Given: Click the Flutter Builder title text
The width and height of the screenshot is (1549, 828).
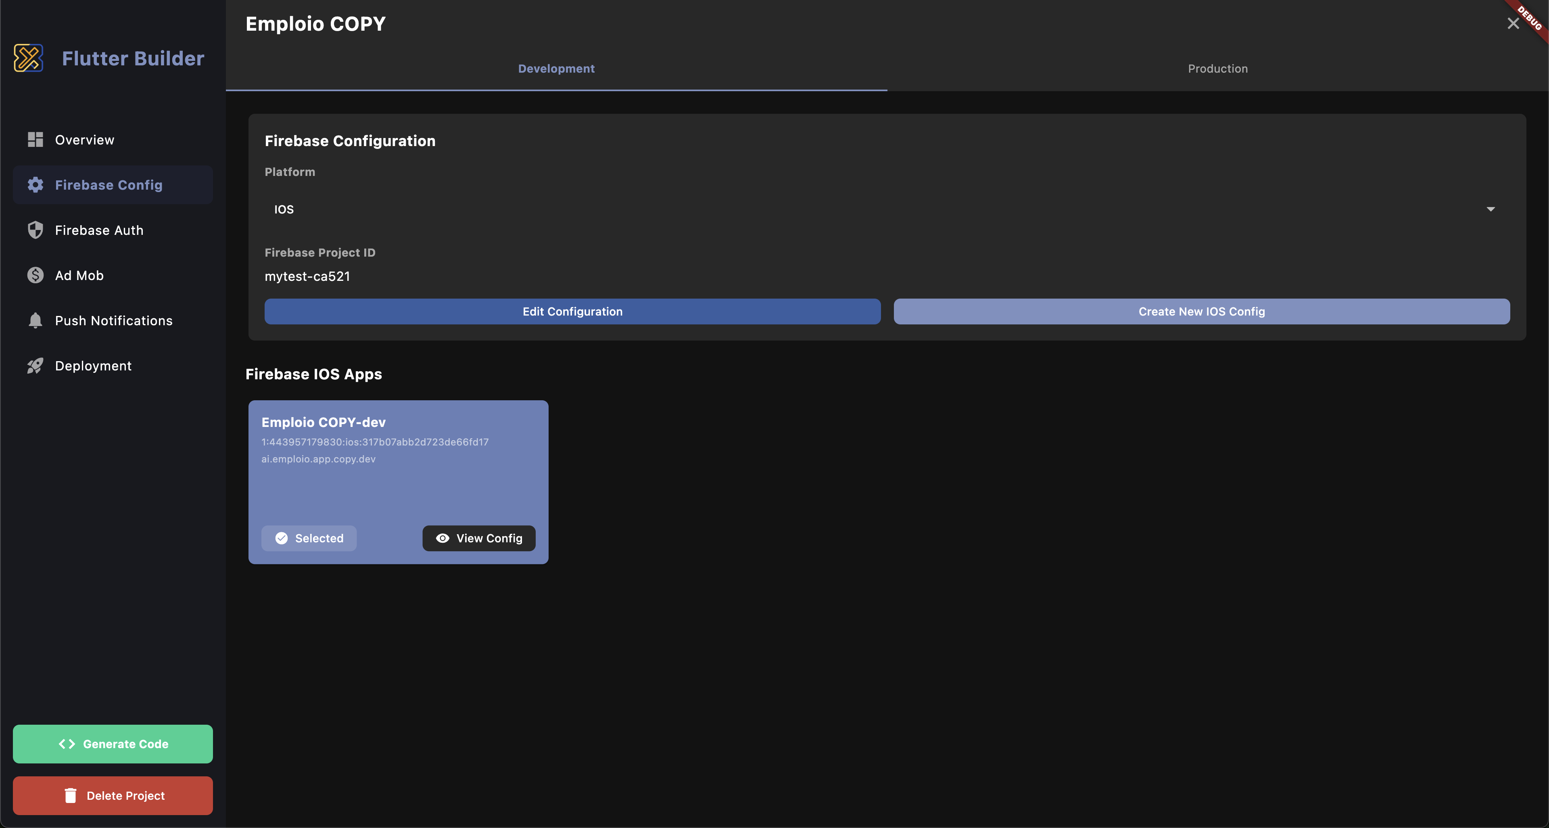Looking at the screenshot, I should 133,59.
